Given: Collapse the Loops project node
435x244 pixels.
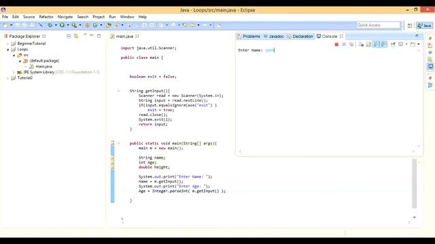Looking at the screenshot, I should [7, 49].
